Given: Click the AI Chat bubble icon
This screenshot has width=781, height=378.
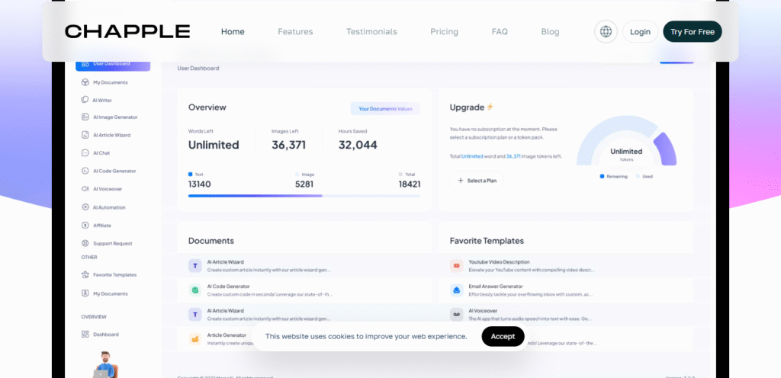Looking at the screenshot, I should pyautogui.click(x=85, y=153).
